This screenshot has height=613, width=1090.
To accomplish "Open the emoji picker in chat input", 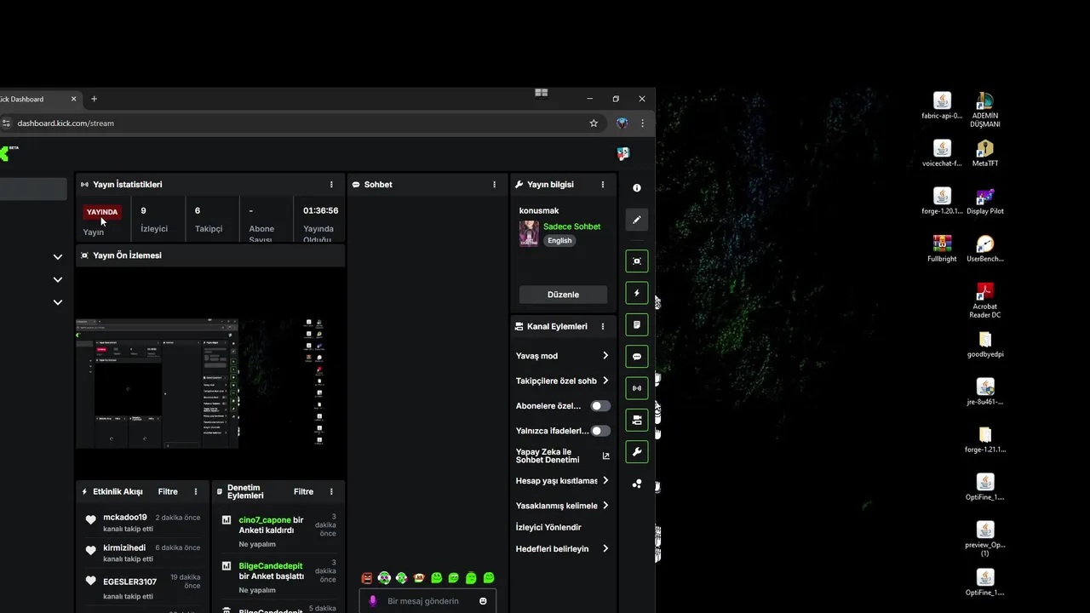I will pos(483,601).
